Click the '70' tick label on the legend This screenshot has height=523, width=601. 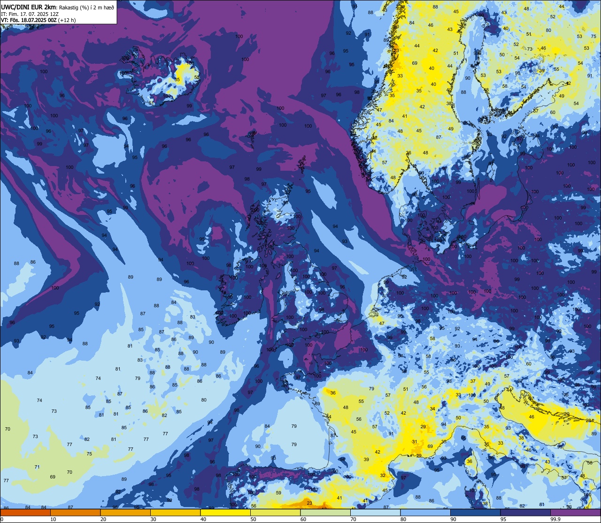pos(353,519)
